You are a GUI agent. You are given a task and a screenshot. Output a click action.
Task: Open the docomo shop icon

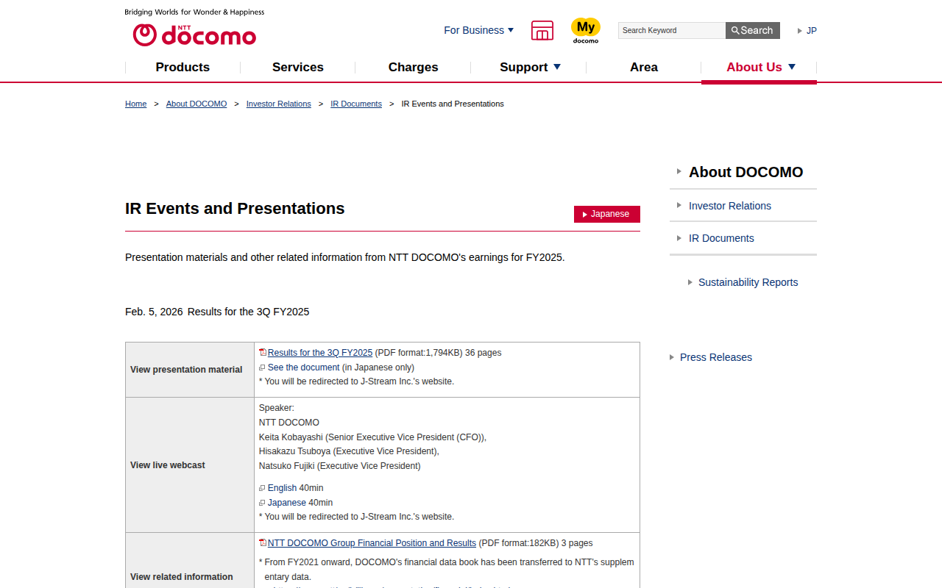click(x=542, y=31)
